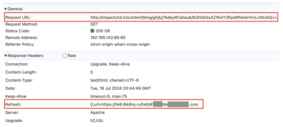Image resolution: width=283 pixels, height=127 pixels.
Task: Click the Status Code label
Action: tap(18, 31)
